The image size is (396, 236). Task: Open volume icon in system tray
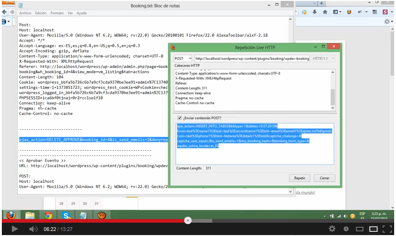click(345, 216)
